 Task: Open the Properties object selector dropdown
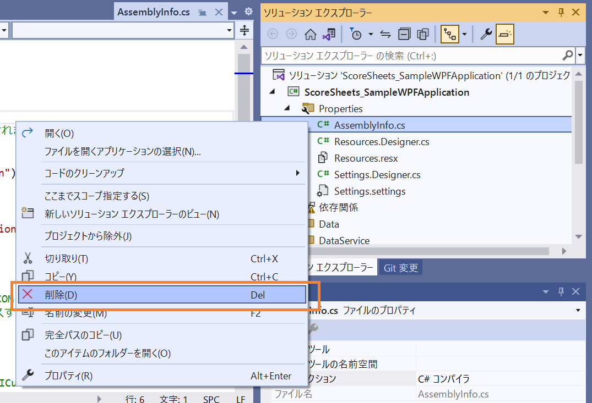click(x=578, y=310)
